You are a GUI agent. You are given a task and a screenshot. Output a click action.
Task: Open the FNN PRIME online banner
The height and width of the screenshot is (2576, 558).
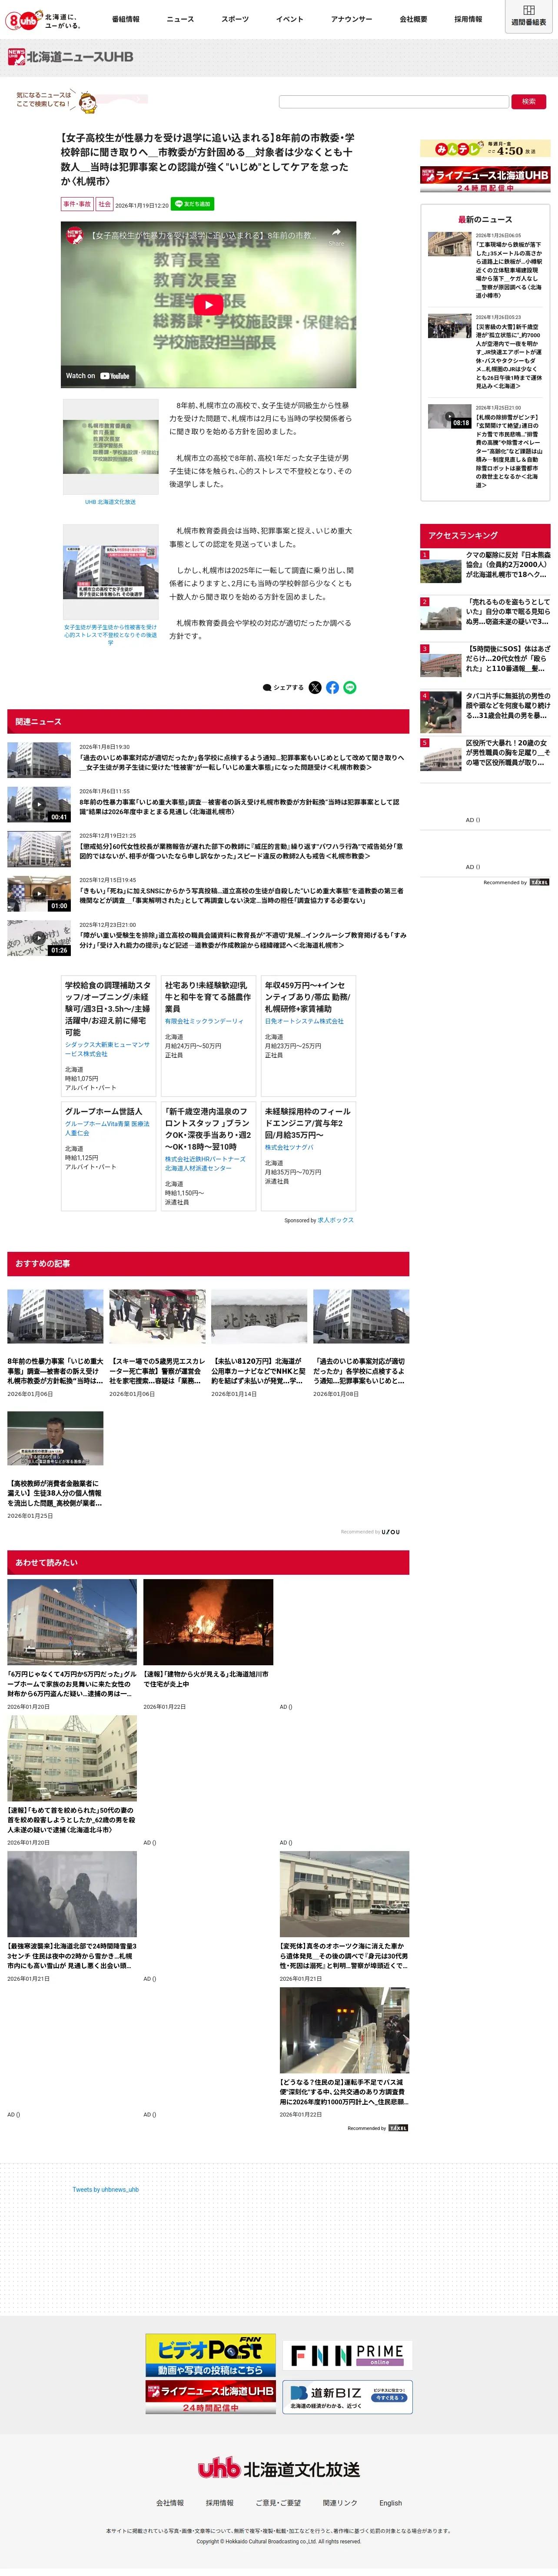347,2355
